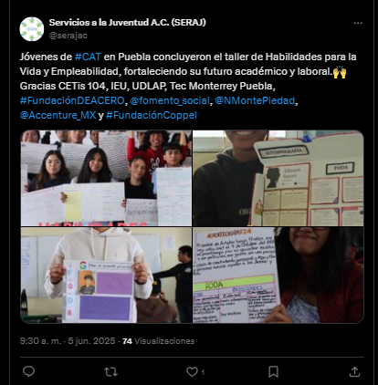Like the tweet with the heart icon
Image resolution: width=378 pixels, height=385 pixels.
point(192,371)
